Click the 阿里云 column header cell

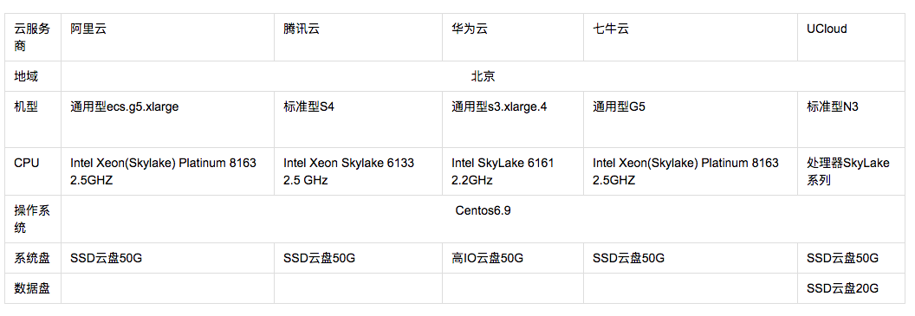click(x=167, y=37)
